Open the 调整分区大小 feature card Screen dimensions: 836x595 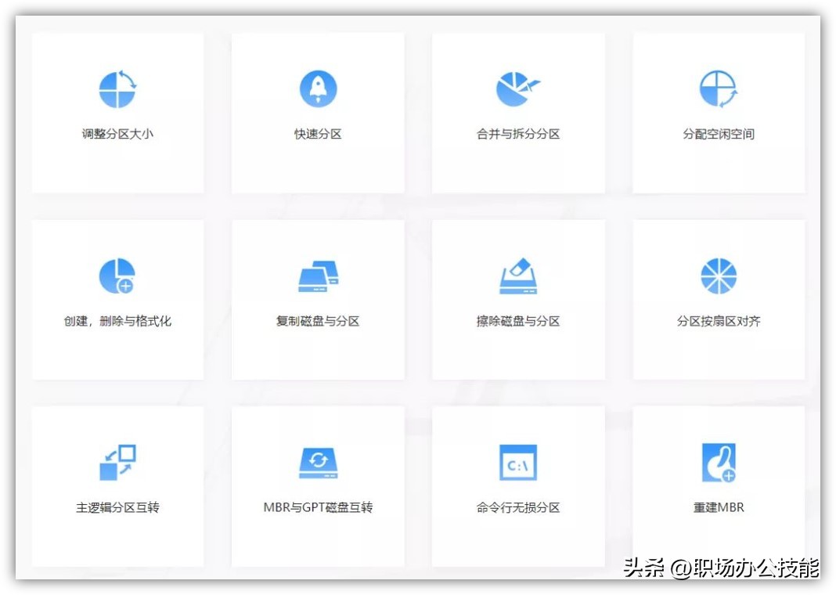coord(117,112)
